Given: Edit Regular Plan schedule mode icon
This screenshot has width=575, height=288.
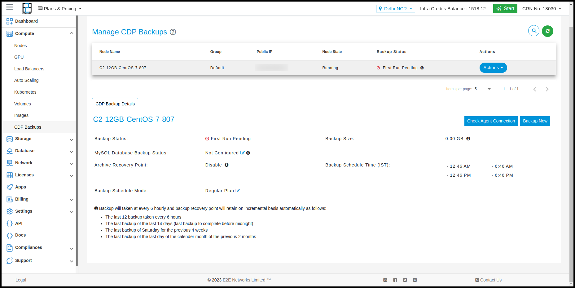Looking at the screenshot, I should tap(238, 191).
